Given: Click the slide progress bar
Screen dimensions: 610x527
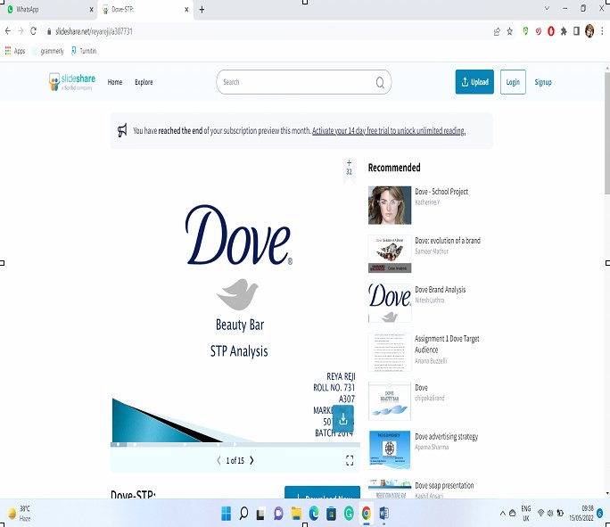Looking at the screenshot, I should pos(235,444).
